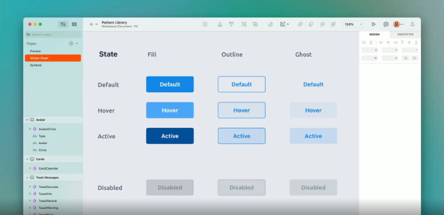Open the Insert menu chevron
Screen dimensions: 444x215
(x=96, y=24)
